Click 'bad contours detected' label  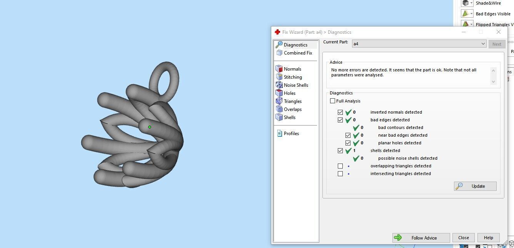(x=401, y=127)
